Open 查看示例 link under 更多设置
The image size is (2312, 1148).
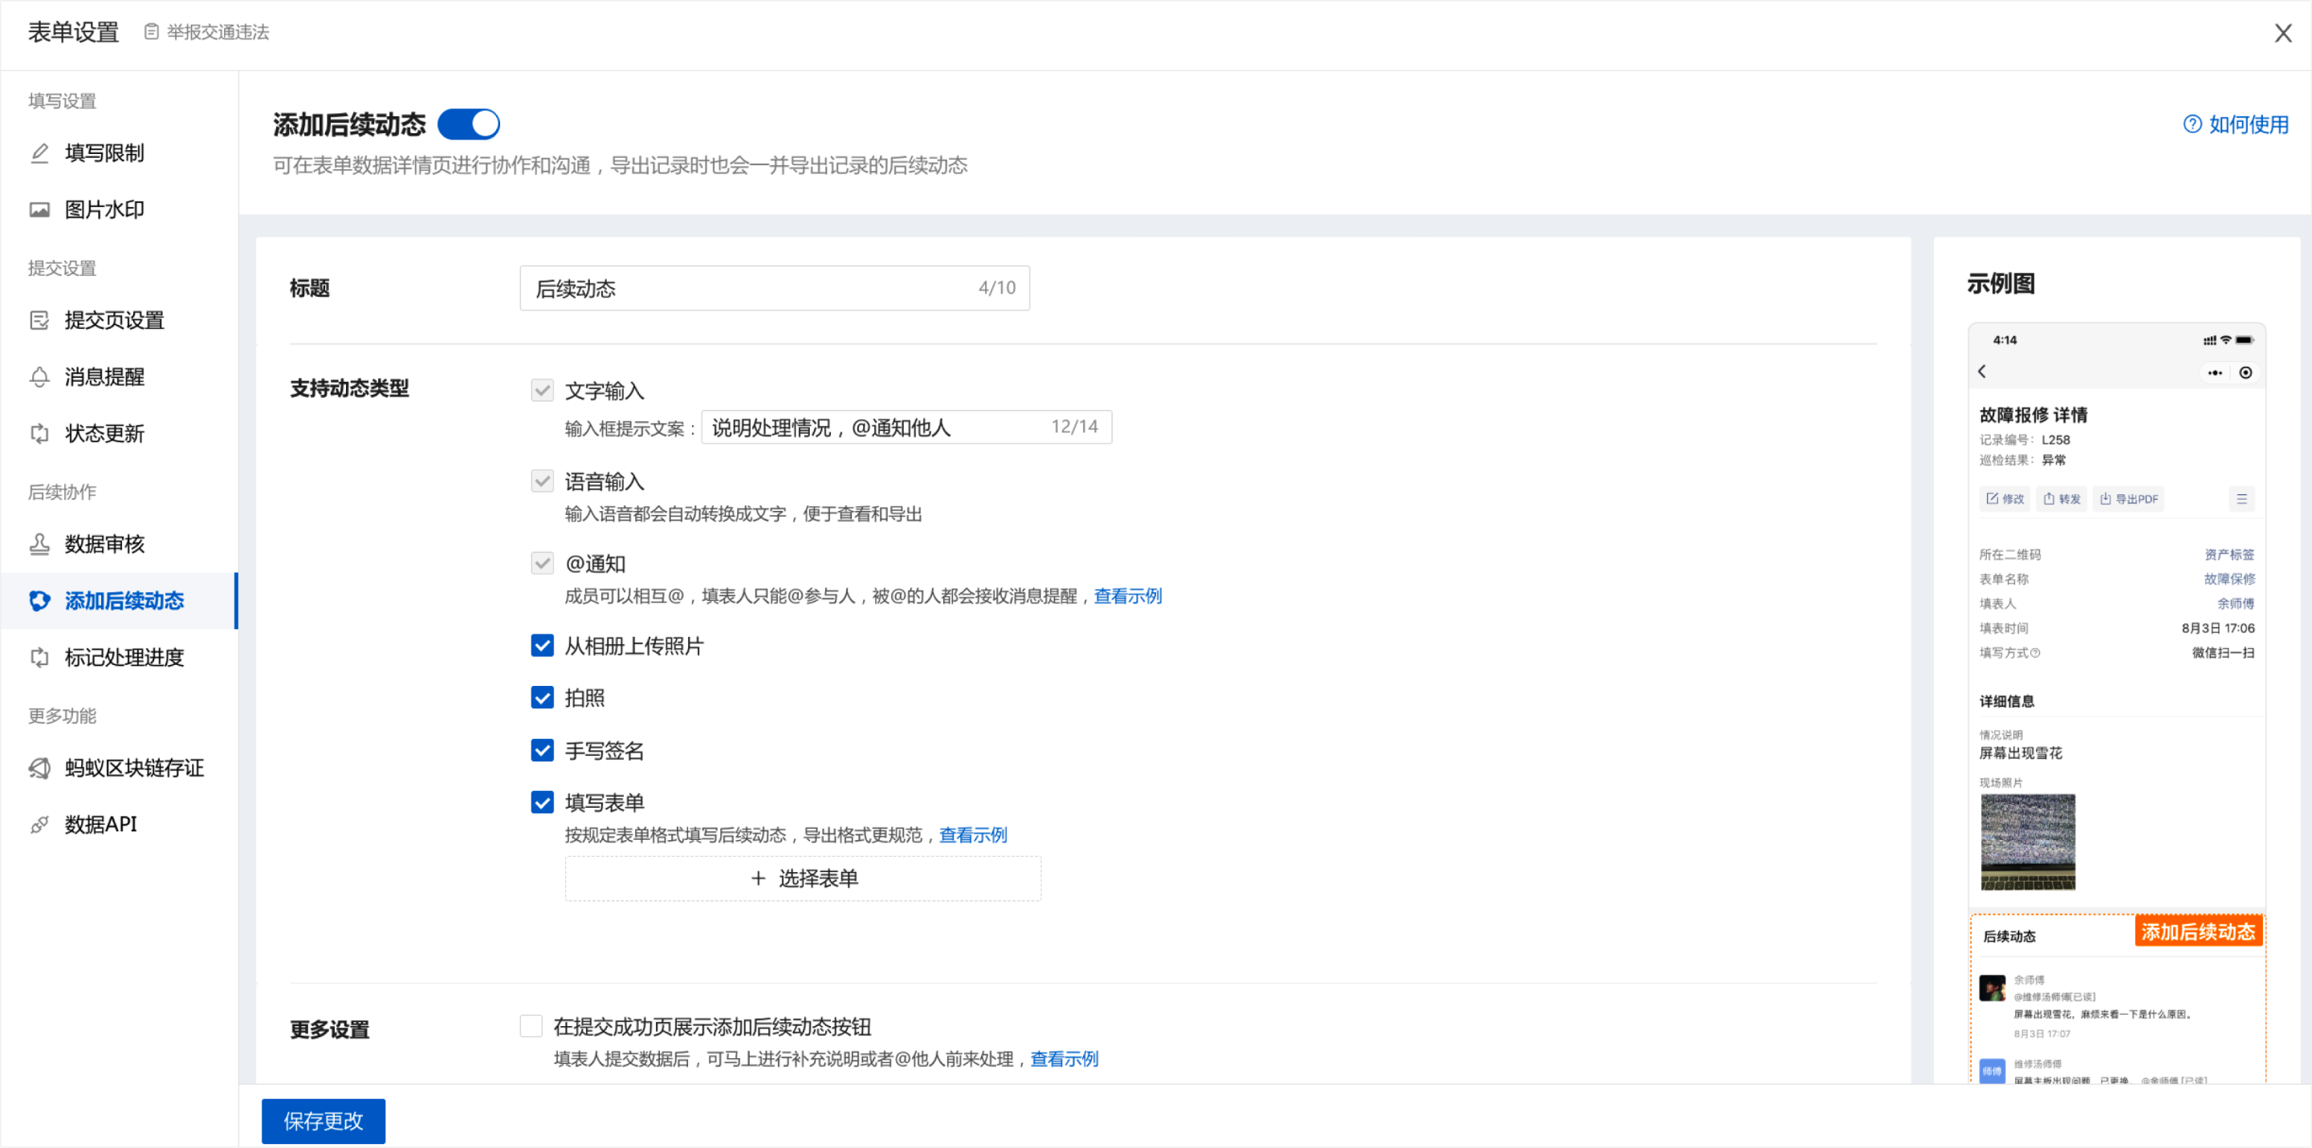[1064, 1059]
